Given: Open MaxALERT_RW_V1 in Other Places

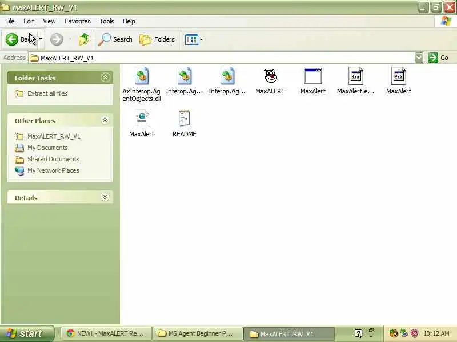Looking at the screenshot, I should click(x=54, y=136).
